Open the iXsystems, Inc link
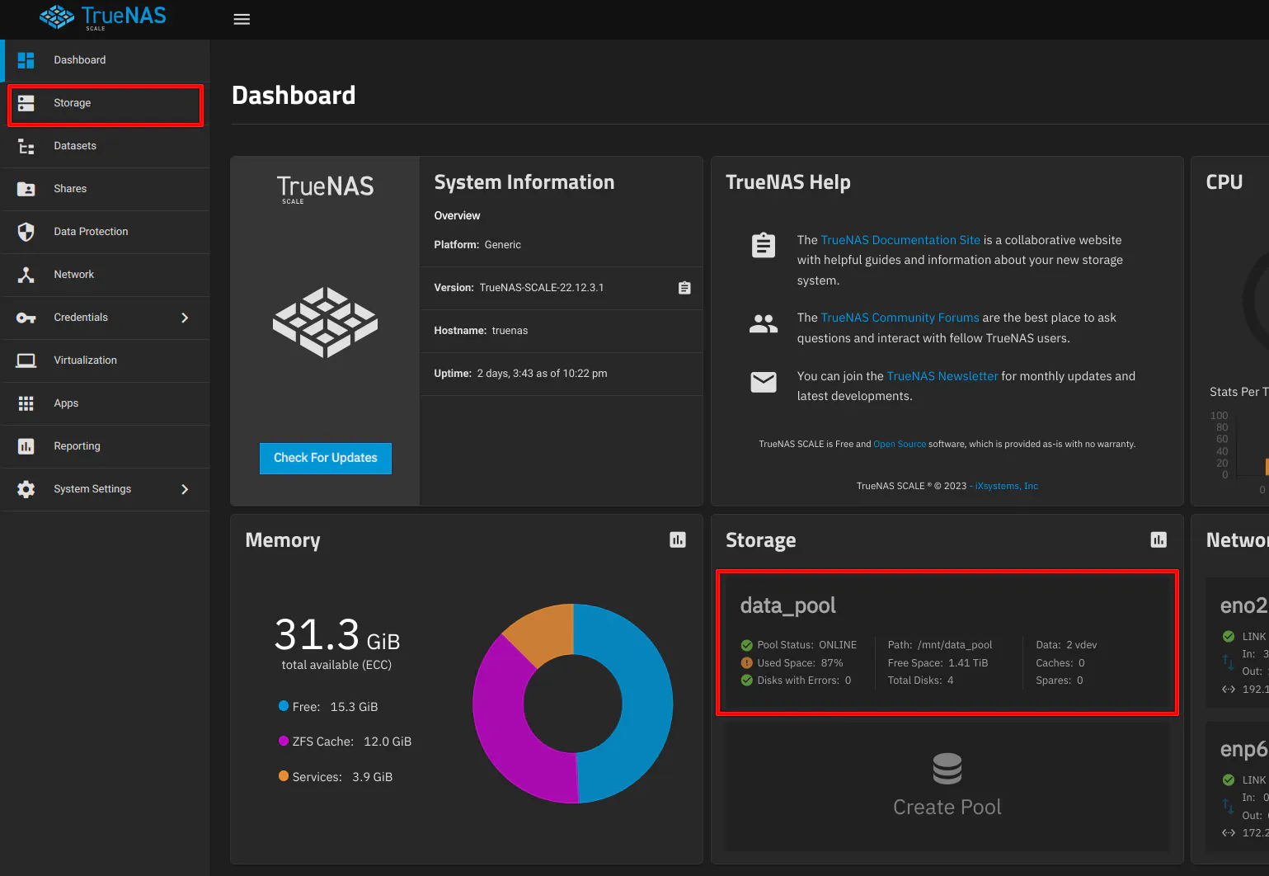 [x=1007, y=486]
